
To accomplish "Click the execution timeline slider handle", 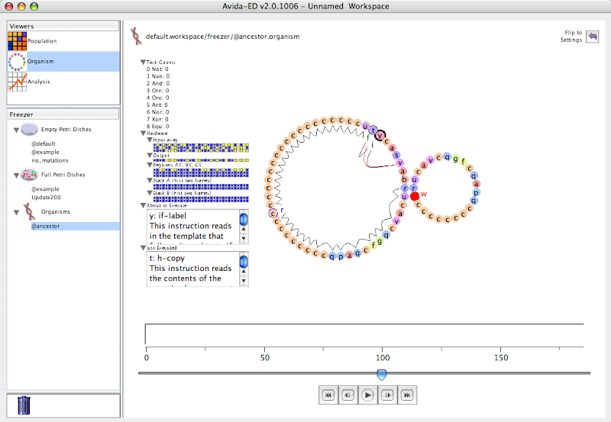I will (x=382, y=374).
